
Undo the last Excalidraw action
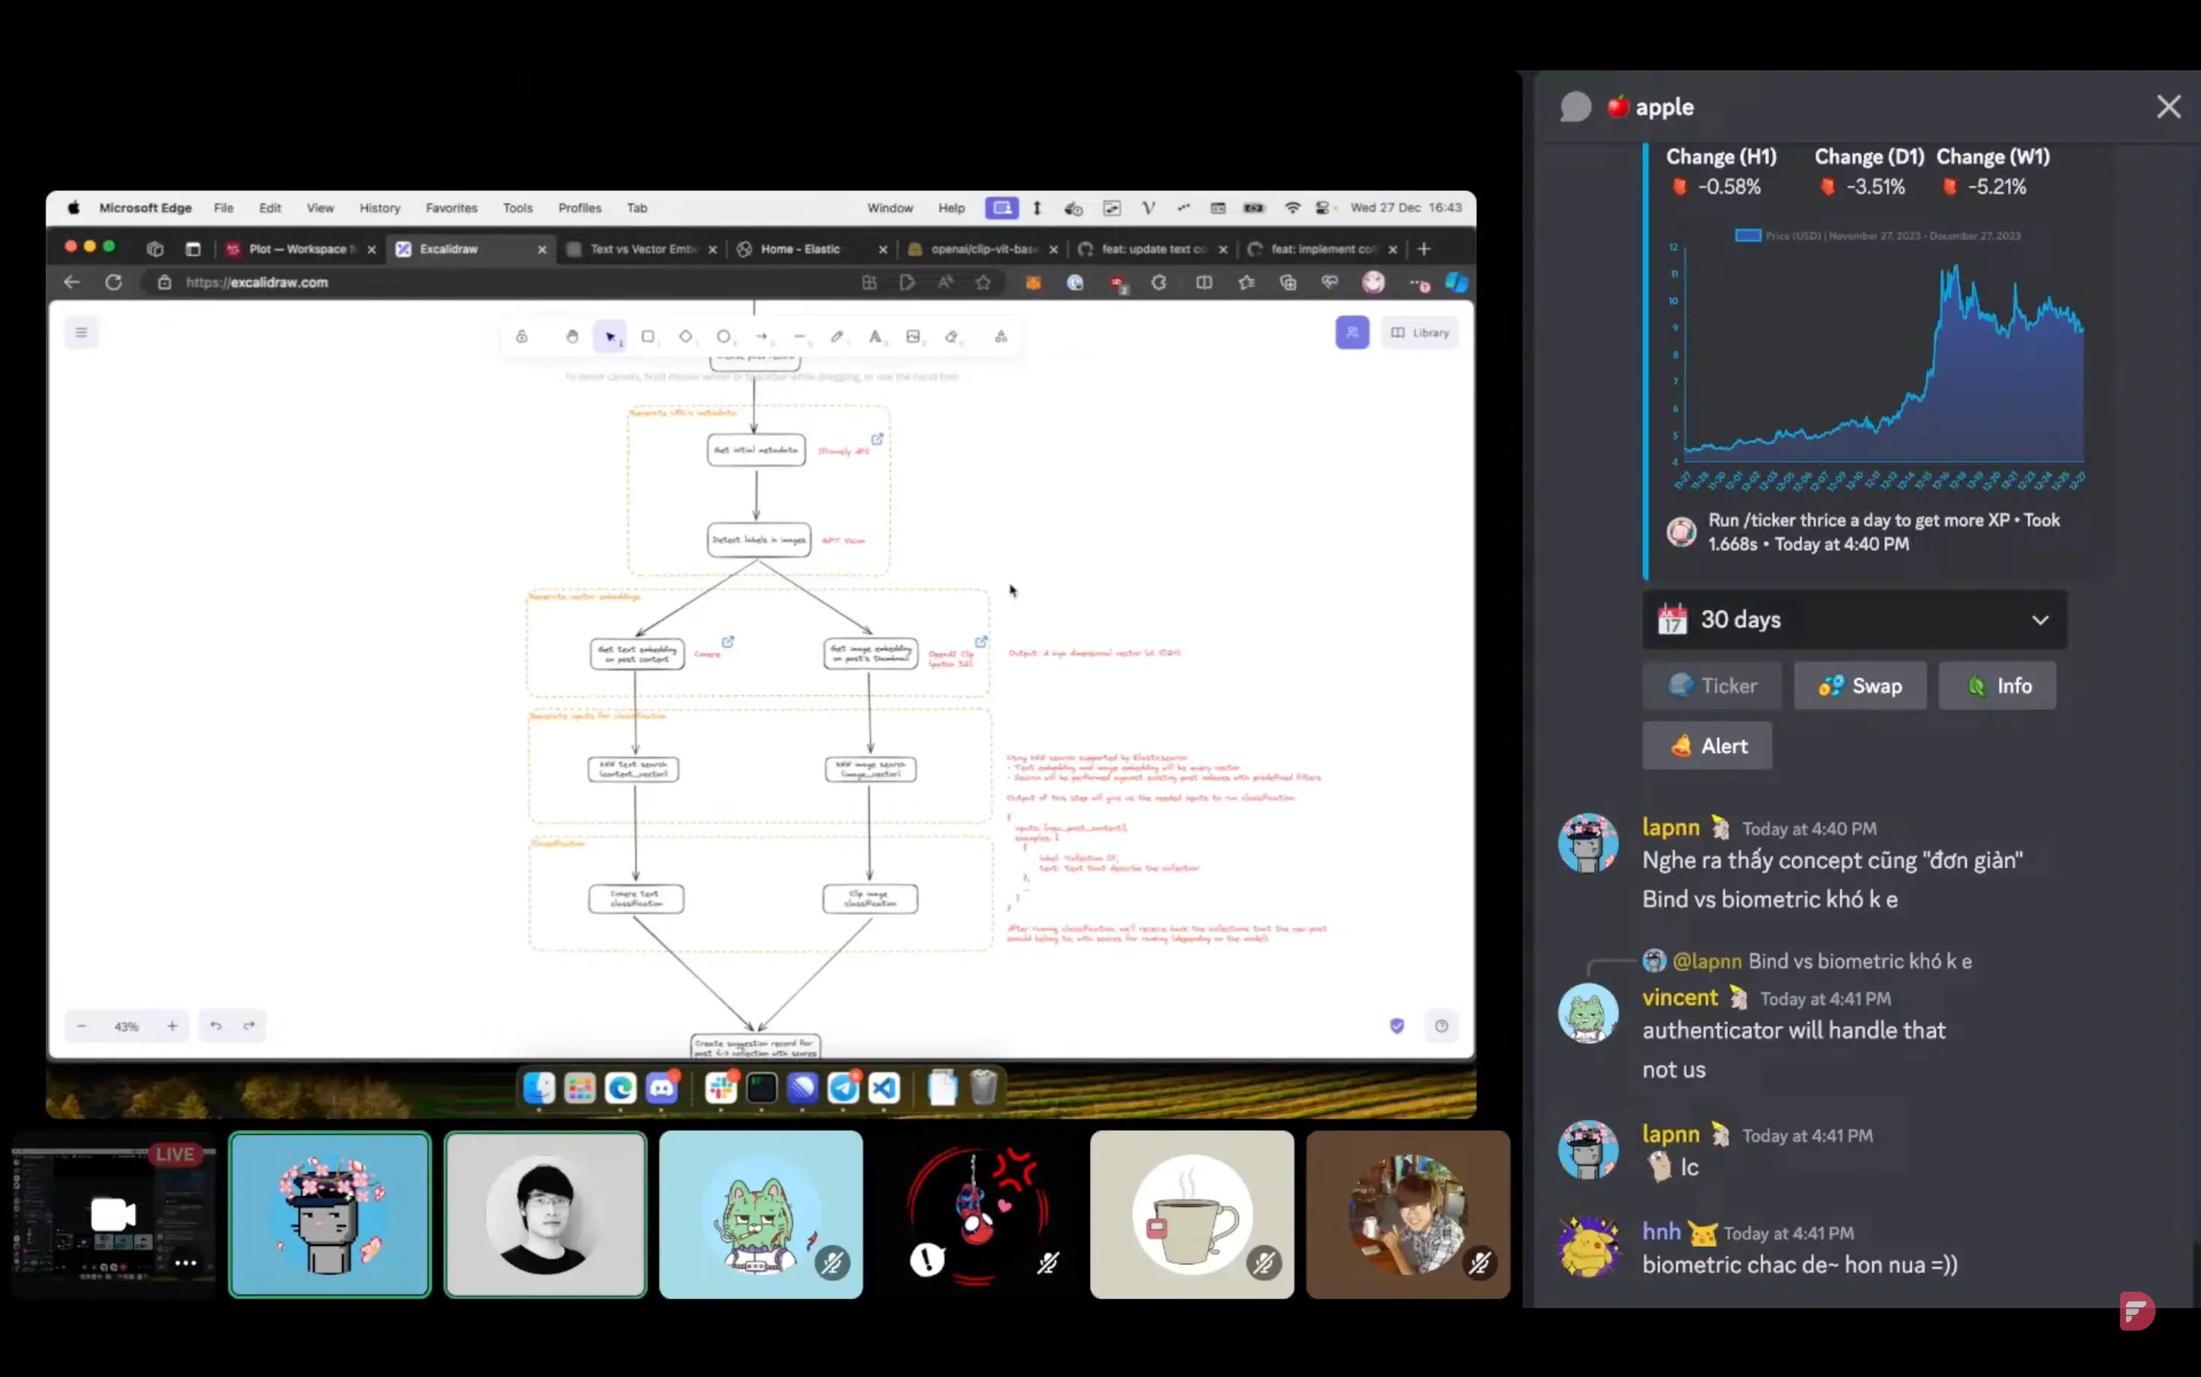(x=216, y=1026)
